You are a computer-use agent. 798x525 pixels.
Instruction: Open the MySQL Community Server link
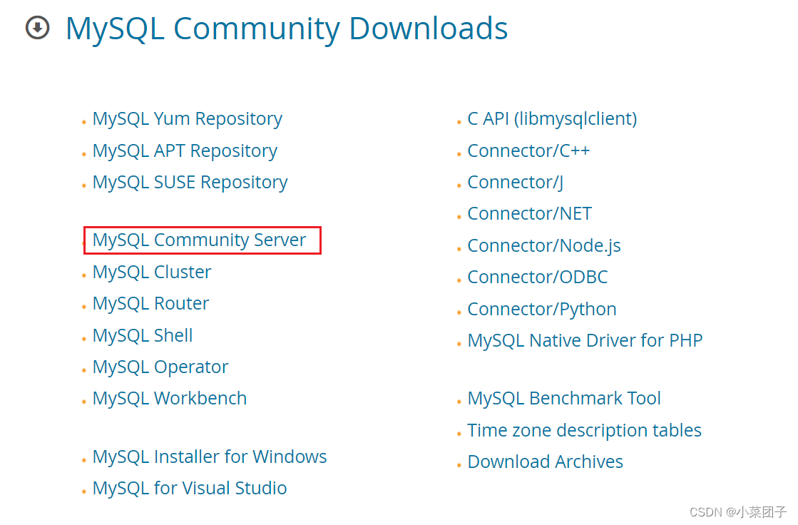(200, 240)
